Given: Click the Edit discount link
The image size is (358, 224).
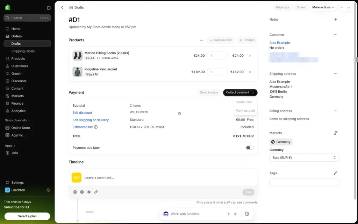Looking at the screenshot, I should click(x=82, y=113).
